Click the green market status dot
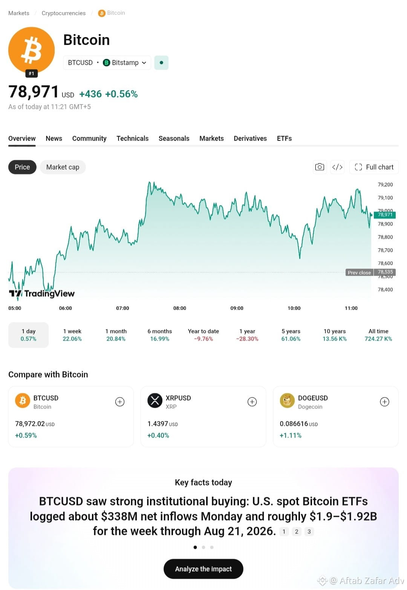 (x=161, y=63)
